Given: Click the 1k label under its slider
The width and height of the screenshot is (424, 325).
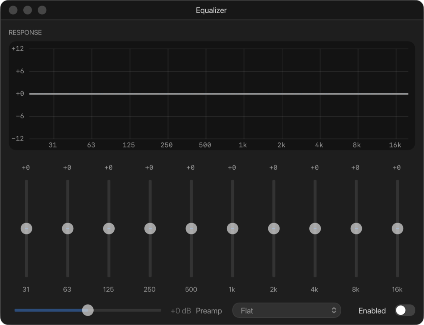Looking at the screenshot, I should (x=232, y=289).
